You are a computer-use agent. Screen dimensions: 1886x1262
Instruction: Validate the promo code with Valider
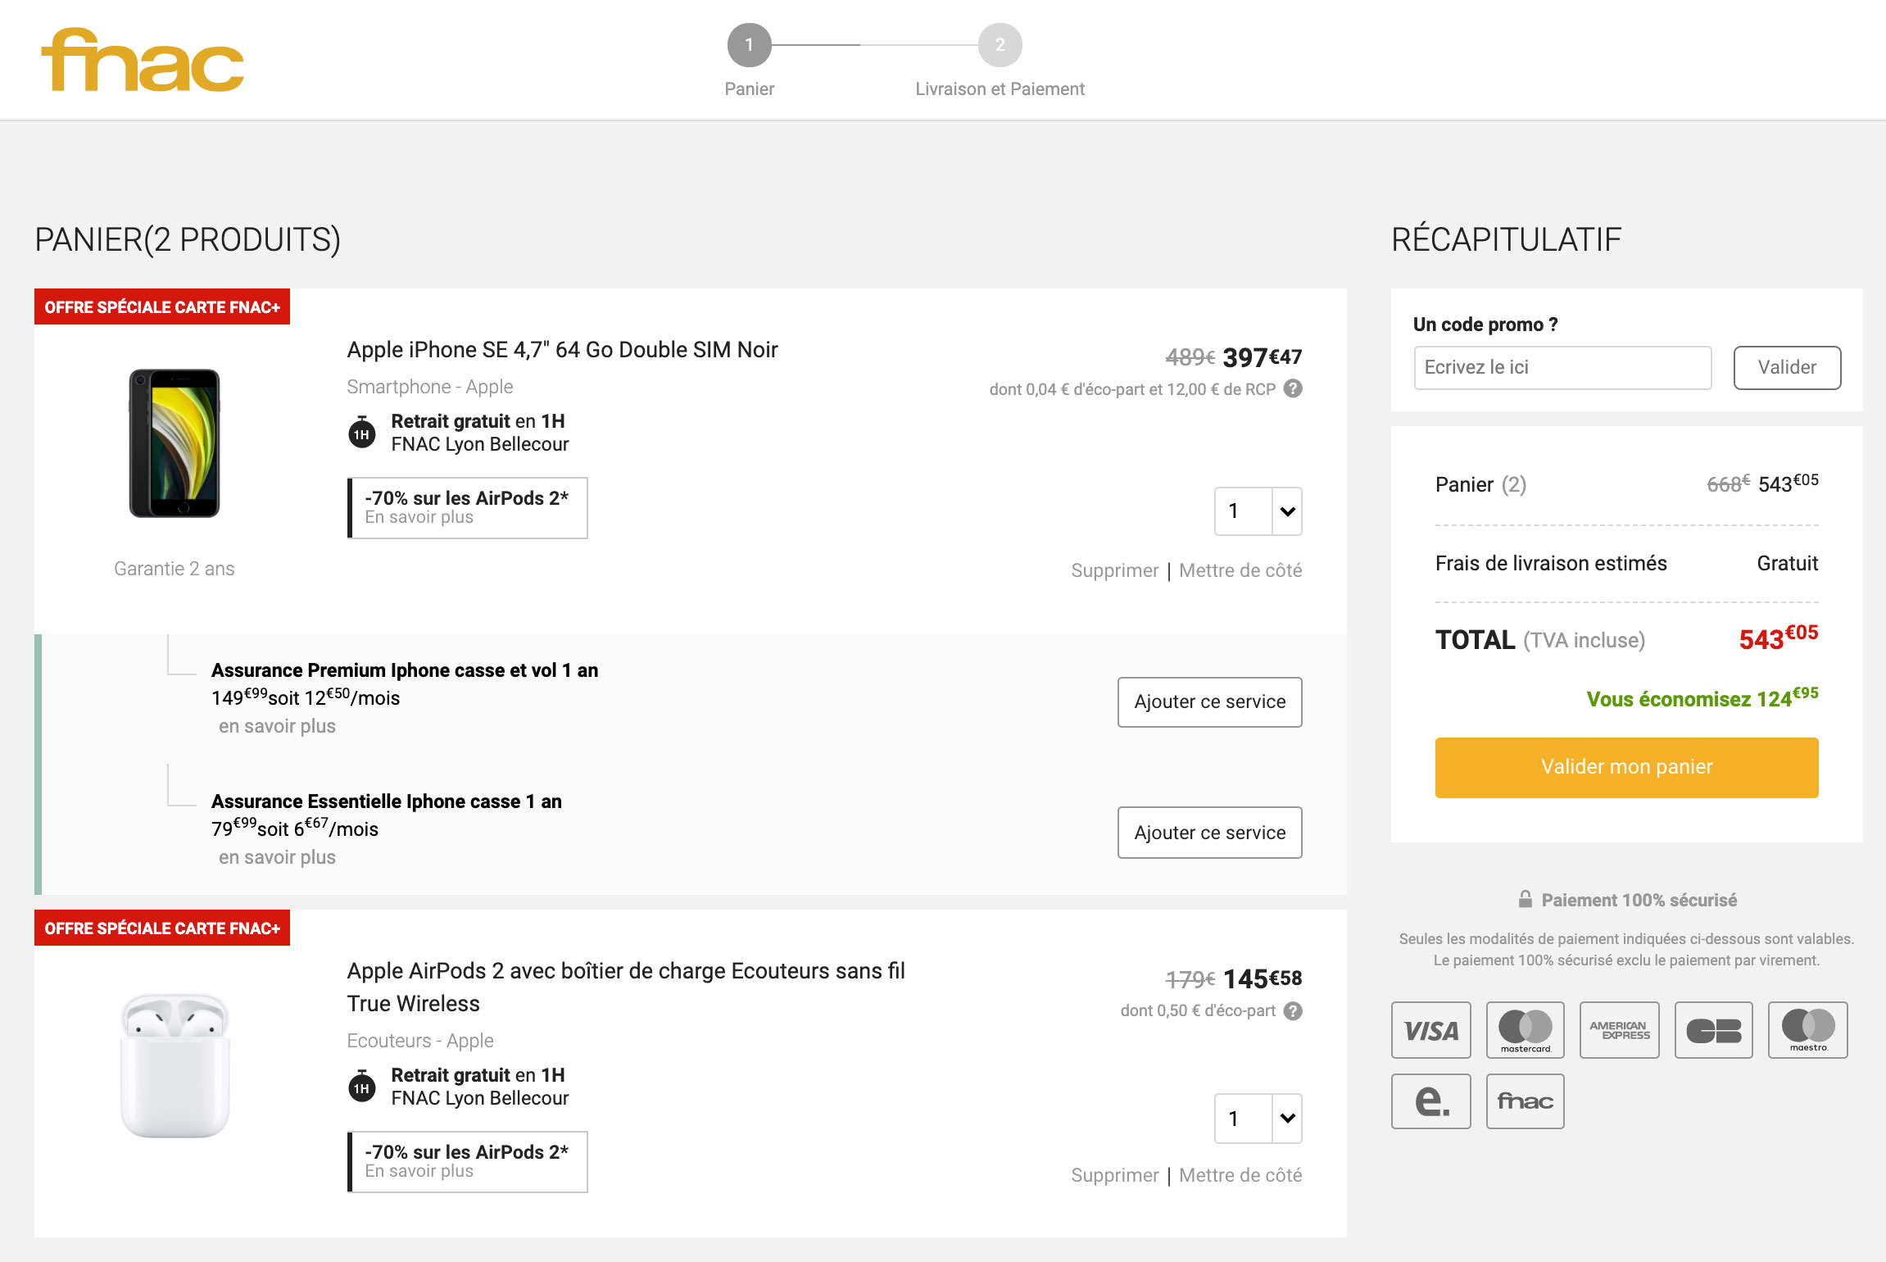click(x=1787, y=367)
